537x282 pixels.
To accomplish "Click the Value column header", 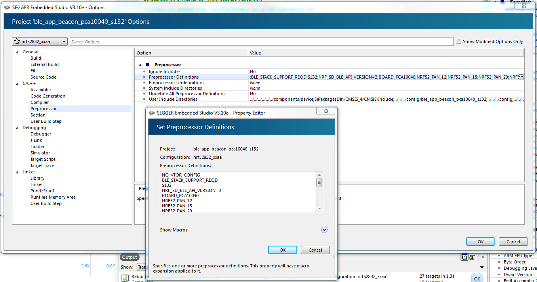I will tap(386, 53).
